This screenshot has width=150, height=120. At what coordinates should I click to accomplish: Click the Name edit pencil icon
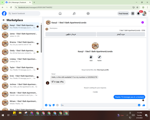(99, 57)
